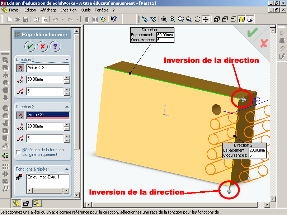The height and width of the screenshot is (215, 287).
Task: Open the Insertion menu
Action: 69,10
